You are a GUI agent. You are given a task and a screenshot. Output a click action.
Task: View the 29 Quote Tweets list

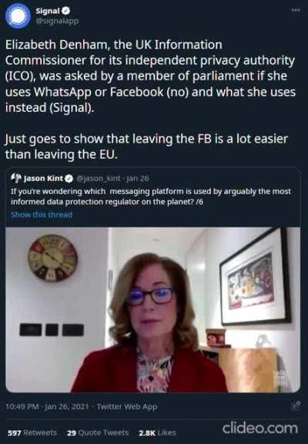coord(98,433)
